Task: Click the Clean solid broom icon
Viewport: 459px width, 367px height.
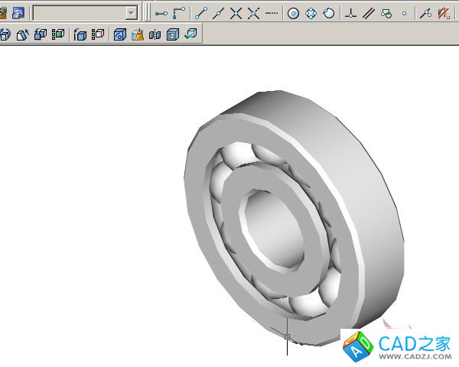Action: pyautogui.click(x=138, y=34)
